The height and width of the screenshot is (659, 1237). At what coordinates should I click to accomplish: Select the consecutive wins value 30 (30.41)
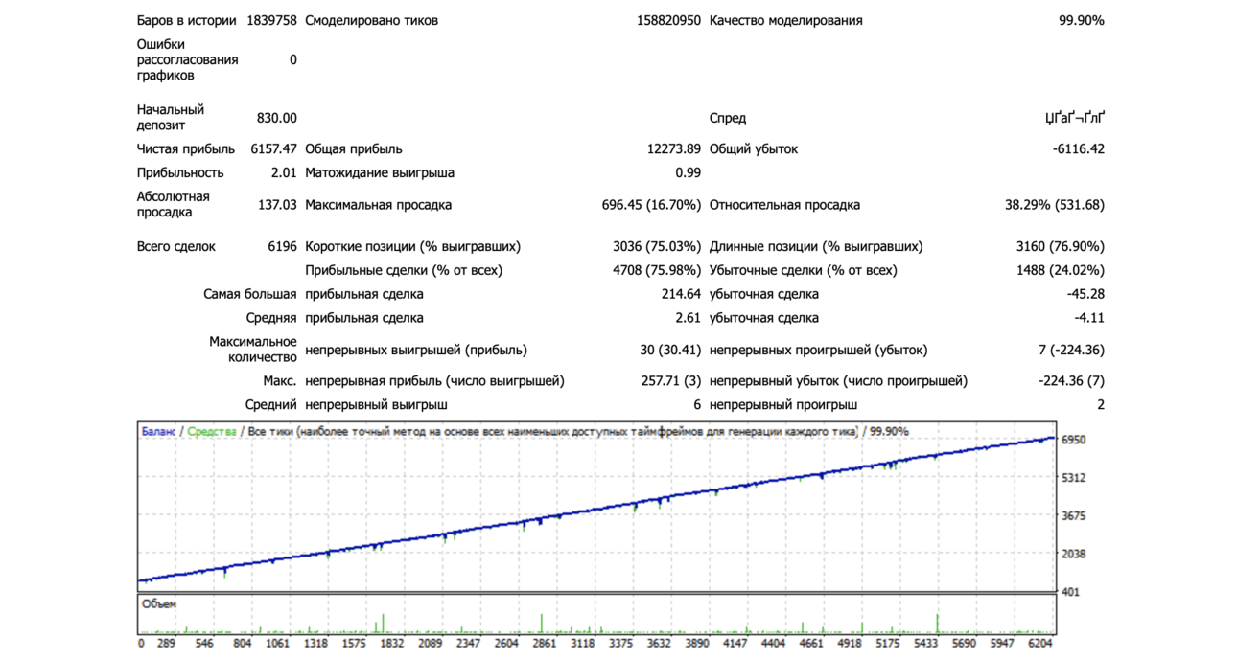pos(670,350)
